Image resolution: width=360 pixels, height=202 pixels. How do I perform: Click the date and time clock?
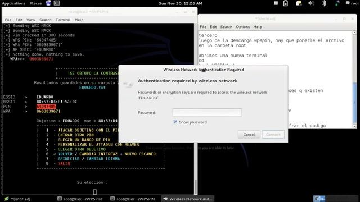pyautogui.click(x=181, y=3)
